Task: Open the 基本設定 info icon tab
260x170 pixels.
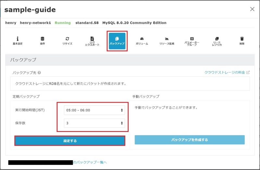Action: [18, 41]
